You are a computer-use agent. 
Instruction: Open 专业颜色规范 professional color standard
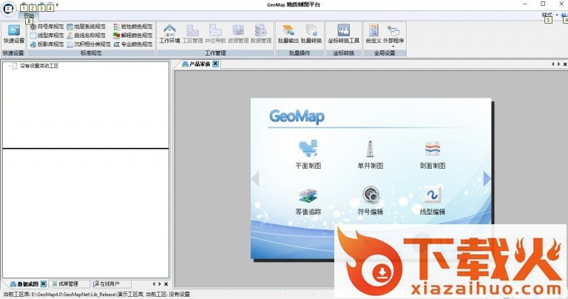[132, 44]
